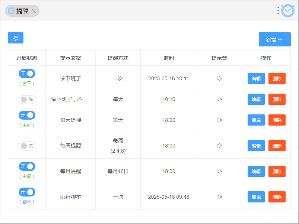Click the 提示音 column header
The image size is (299, 224).
click(x=219, y=58)
